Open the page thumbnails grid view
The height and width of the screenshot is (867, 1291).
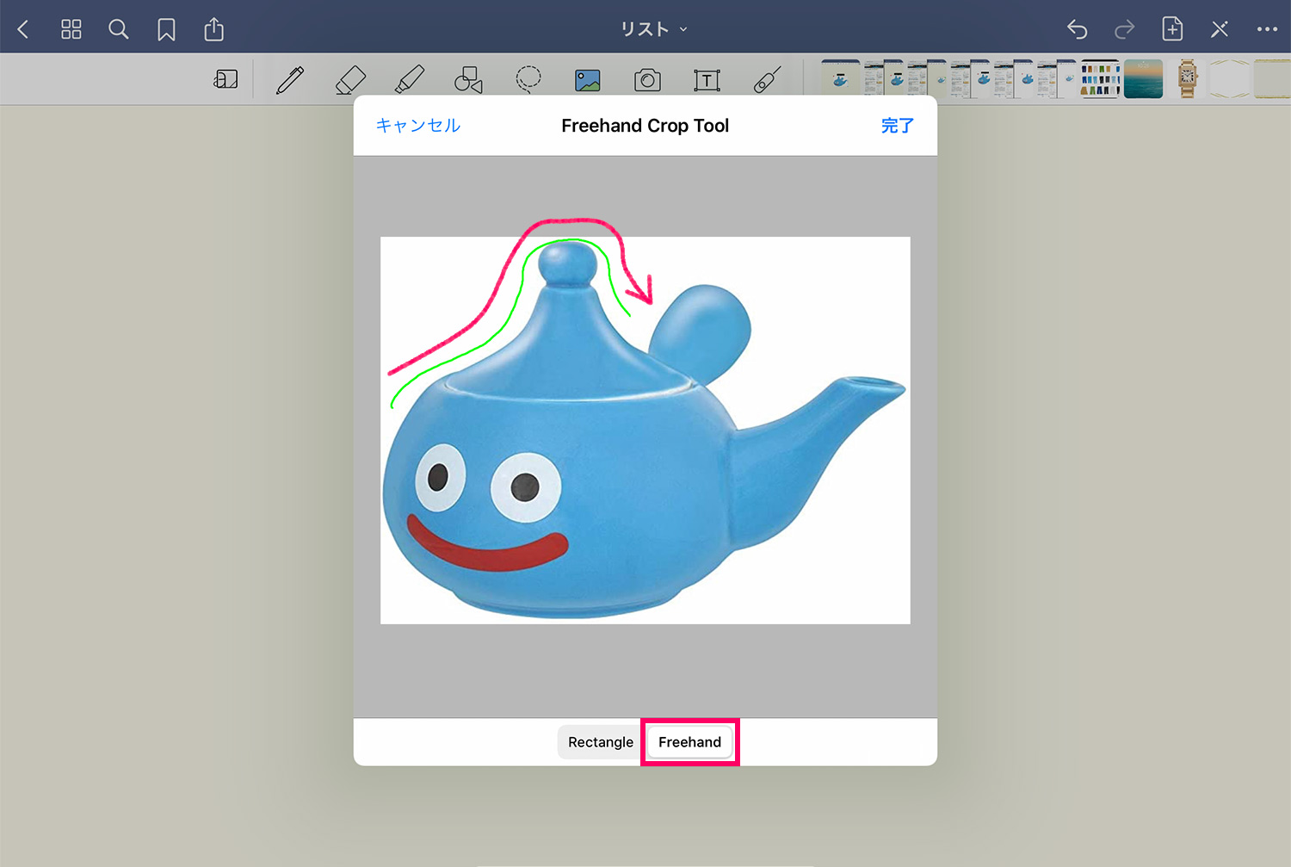pyautogui.click(x=71, y=29)
